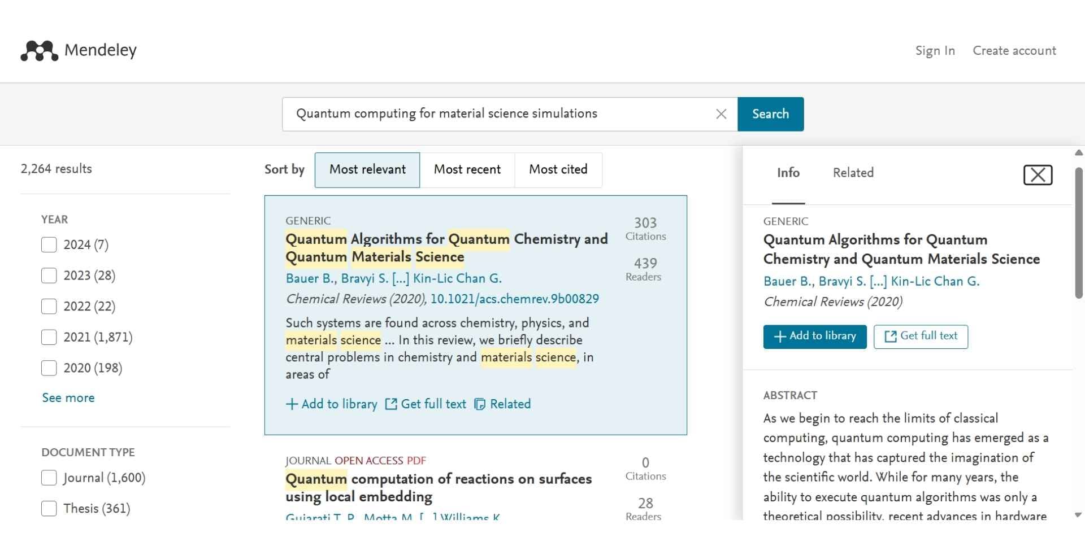Click Add to library plus in first result
The height and width of the screenshot is (542, 1085).
[x=292, y=404]
